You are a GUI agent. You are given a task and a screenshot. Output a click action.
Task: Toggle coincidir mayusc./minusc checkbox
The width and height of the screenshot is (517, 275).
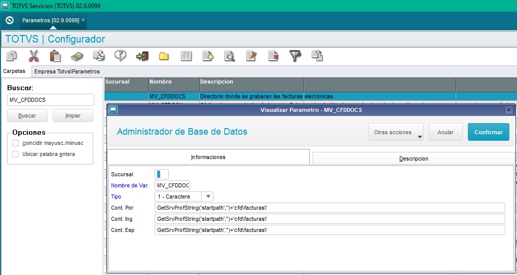(x=16, y=143)
